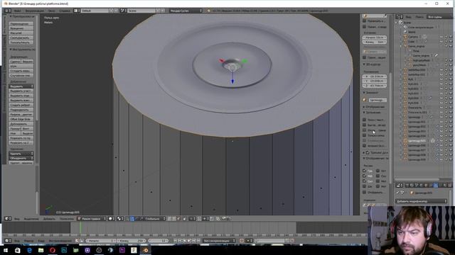Open the pivot point selector icon
This screenshot has height=255, width=455.
[x=120, y=219]
